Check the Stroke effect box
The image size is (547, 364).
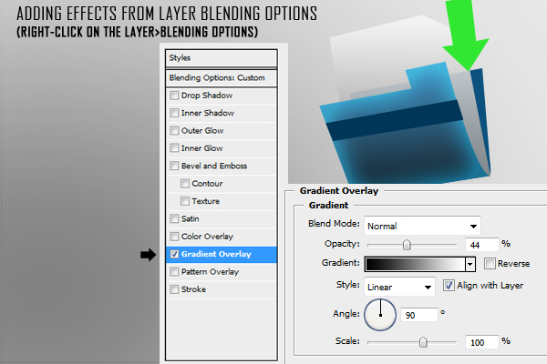[174, 289]
